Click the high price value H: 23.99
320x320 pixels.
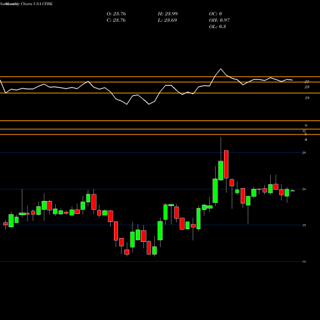(x=168, y=14)
